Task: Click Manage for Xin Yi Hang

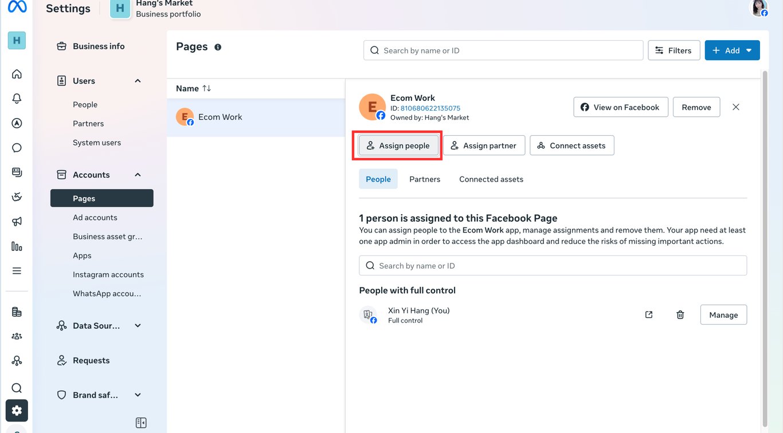Action: (723, 314)
